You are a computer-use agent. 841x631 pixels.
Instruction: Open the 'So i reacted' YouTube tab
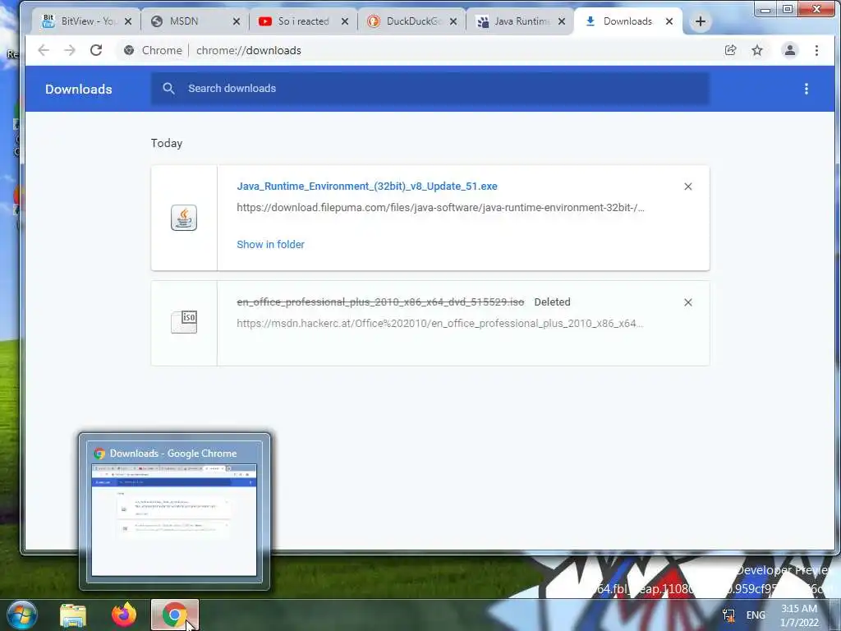click(303, 21)
